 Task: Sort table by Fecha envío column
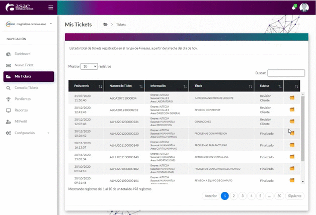(86, 86)
